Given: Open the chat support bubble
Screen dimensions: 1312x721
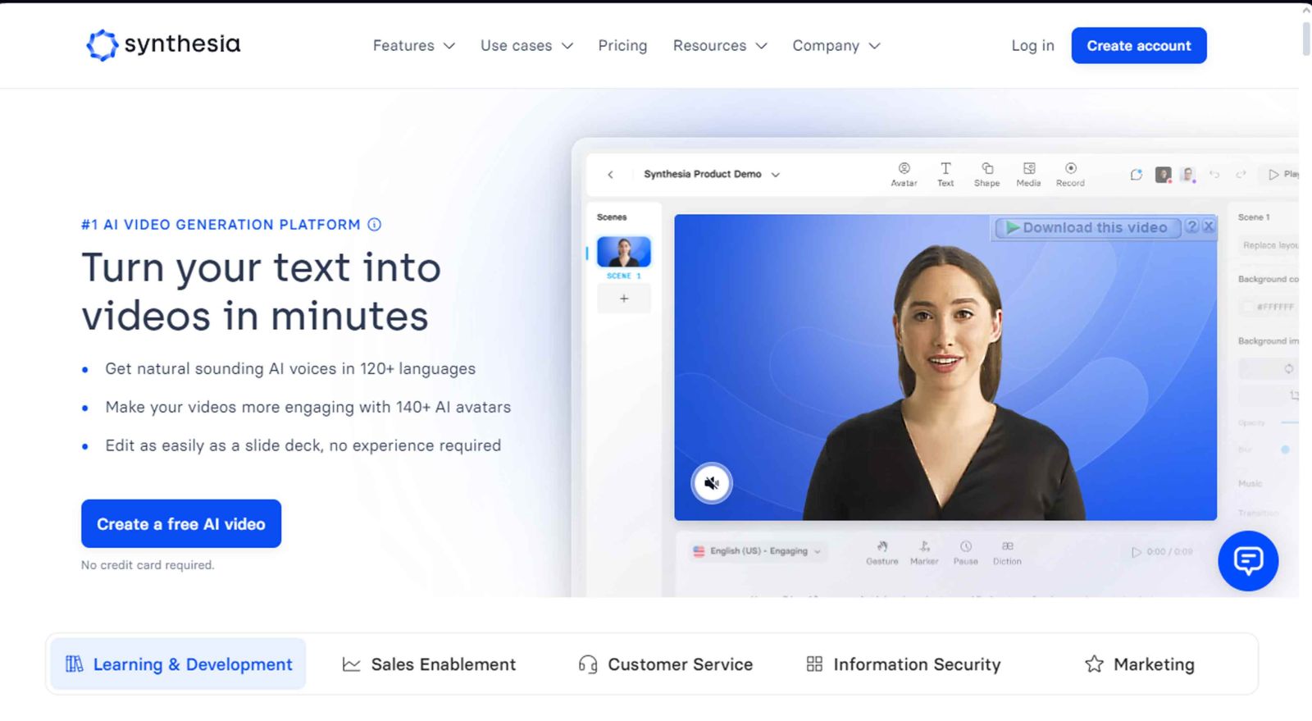Looking at the screenshot, I should pos(1248,561).
